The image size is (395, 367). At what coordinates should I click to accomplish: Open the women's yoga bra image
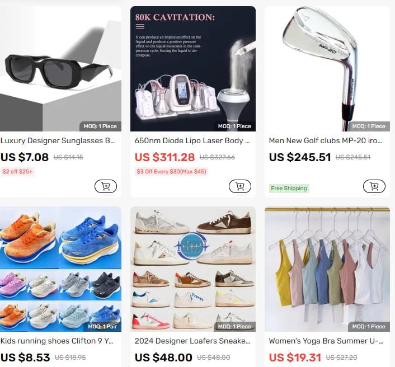(x=327, y=269)
